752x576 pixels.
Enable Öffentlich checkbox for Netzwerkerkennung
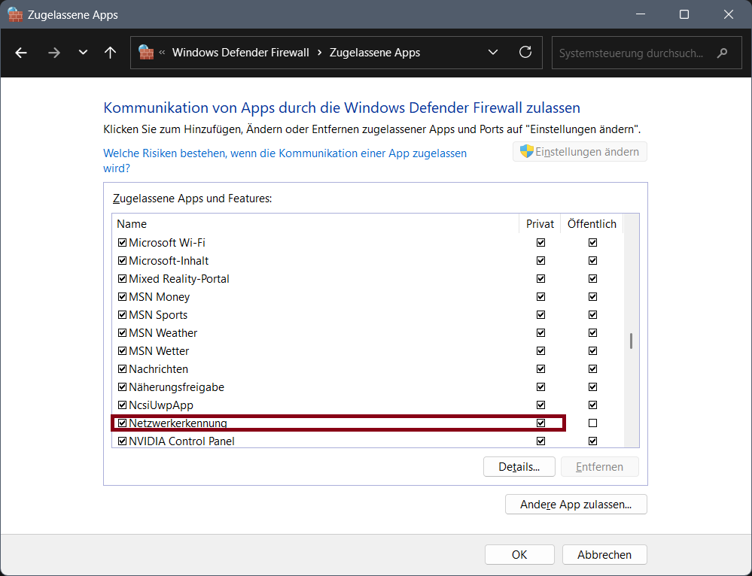[592, 423]
